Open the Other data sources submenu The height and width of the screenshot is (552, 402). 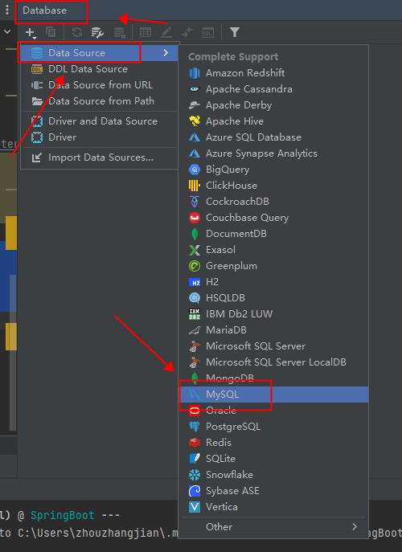(274, 526)
